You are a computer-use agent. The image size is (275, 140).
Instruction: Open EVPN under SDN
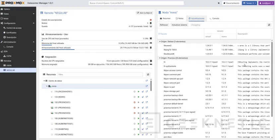(18, 56)
